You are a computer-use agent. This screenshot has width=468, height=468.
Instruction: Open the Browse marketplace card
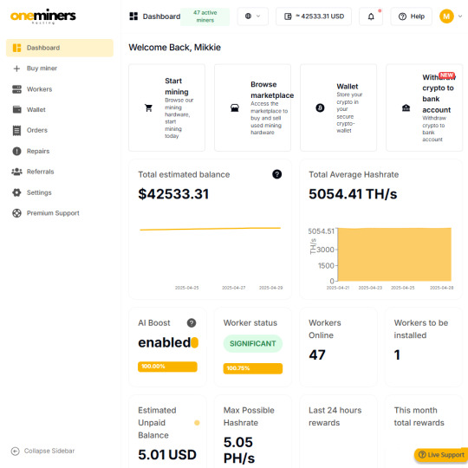(252, 107)
